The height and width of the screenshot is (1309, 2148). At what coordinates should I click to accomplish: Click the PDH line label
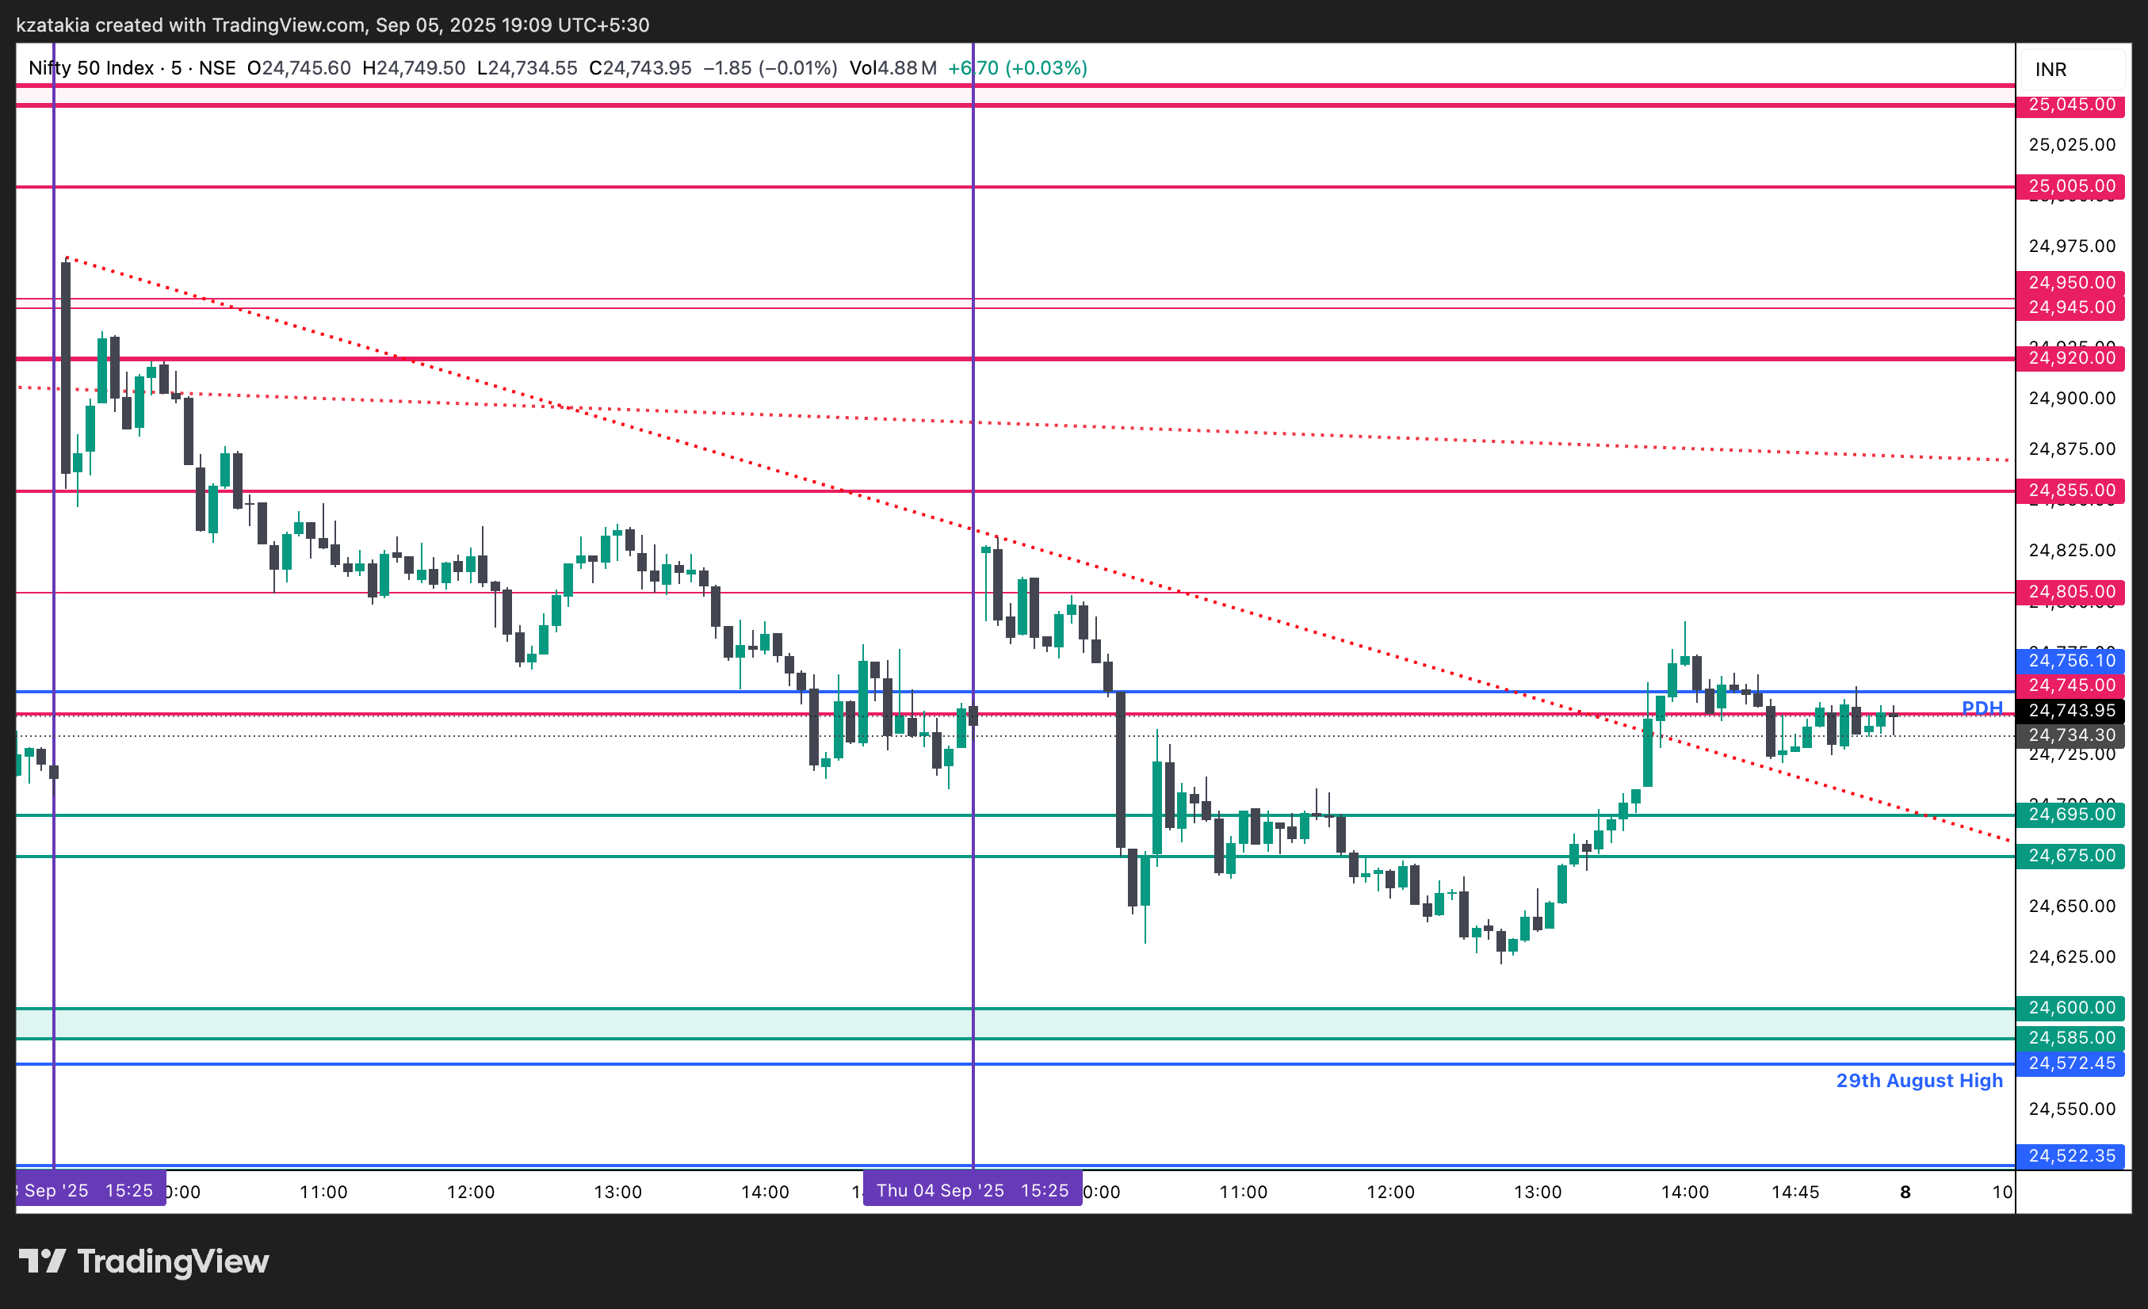click(x=1982, y=708)
